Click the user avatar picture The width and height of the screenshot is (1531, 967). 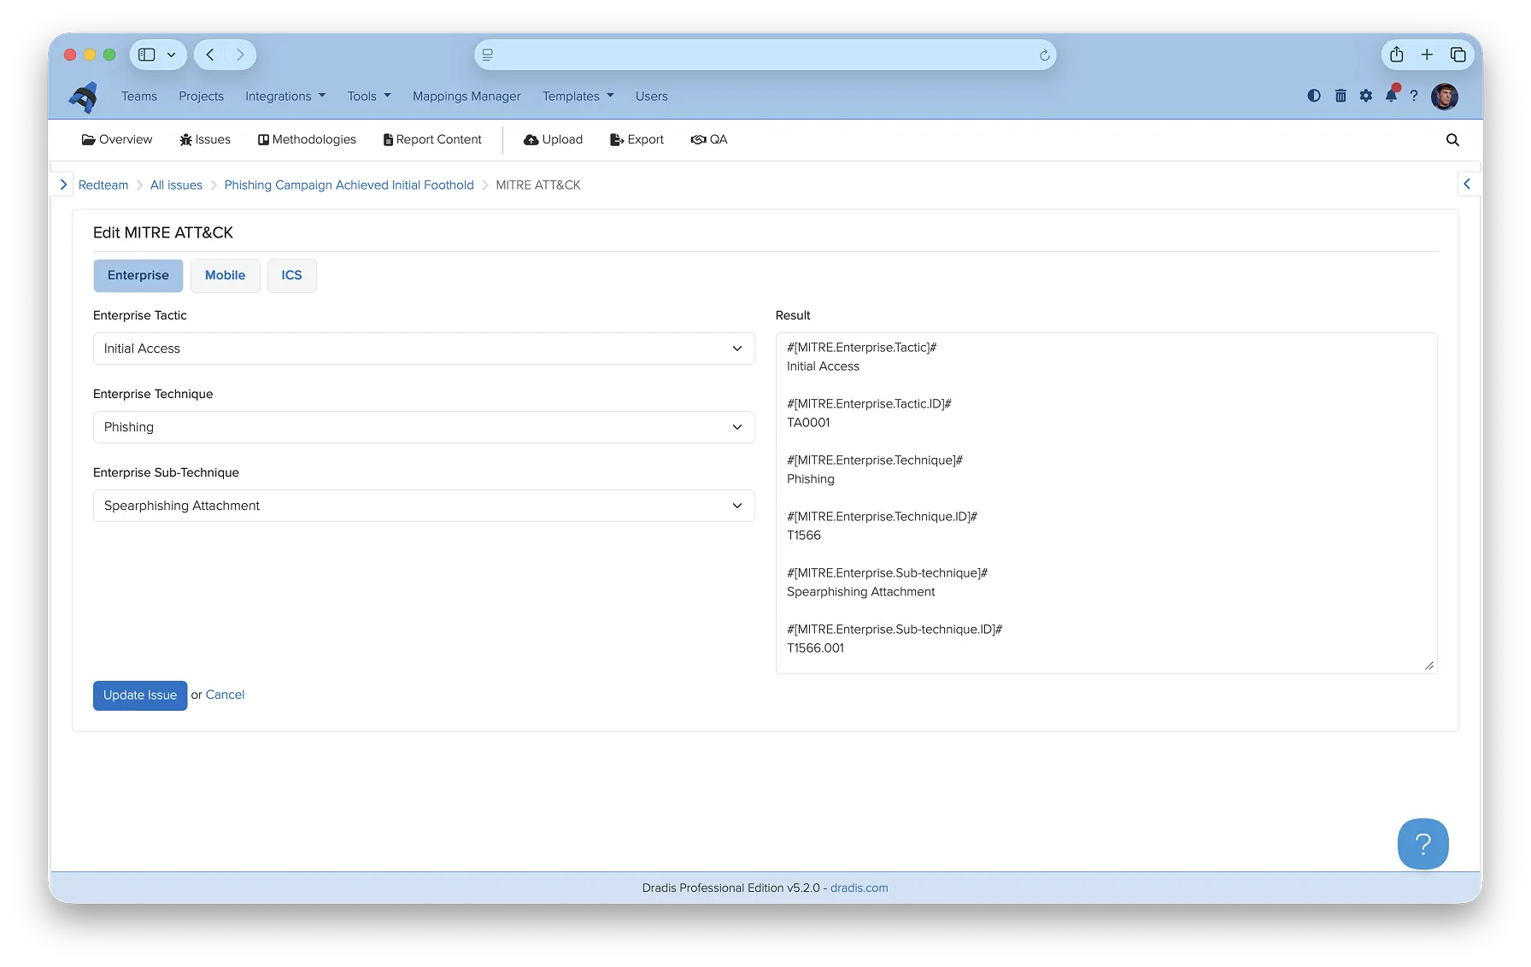tap(1445, 97)
